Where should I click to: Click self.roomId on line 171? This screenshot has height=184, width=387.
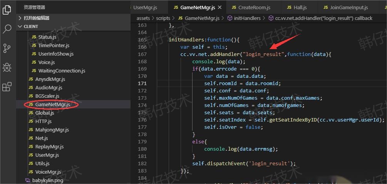[220, 83]
